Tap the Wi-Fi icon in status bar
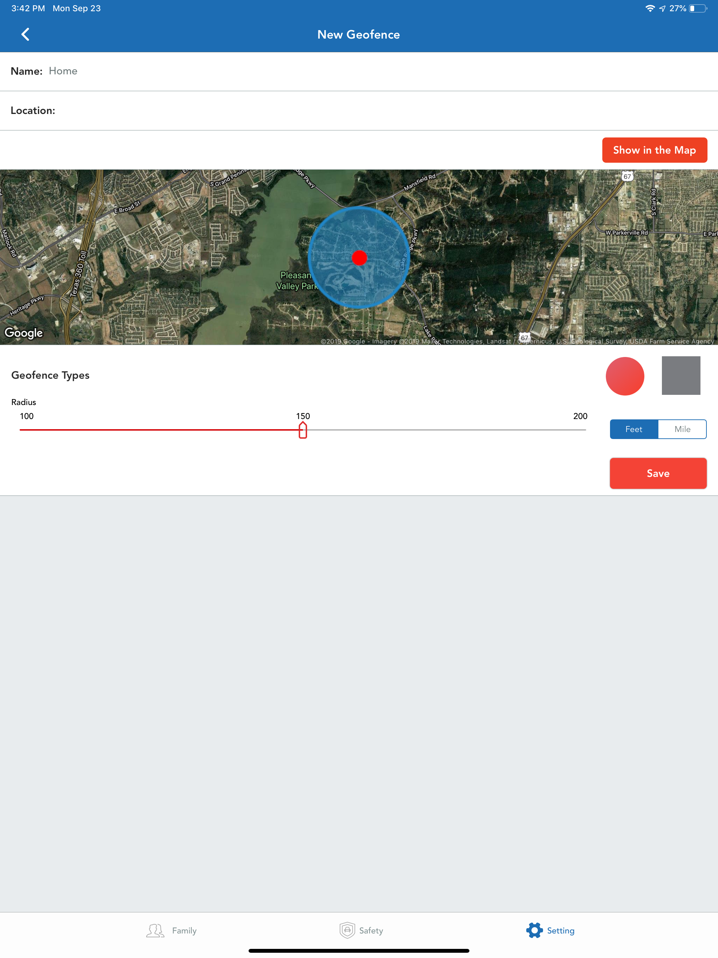The height and width of the screenshot is (958, 718). click(650, 8)
